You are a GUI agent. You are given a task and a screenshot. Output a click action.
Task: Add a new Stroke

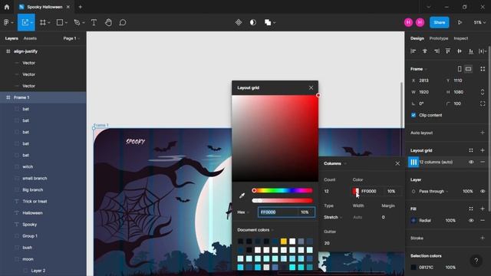coord(483,238)
